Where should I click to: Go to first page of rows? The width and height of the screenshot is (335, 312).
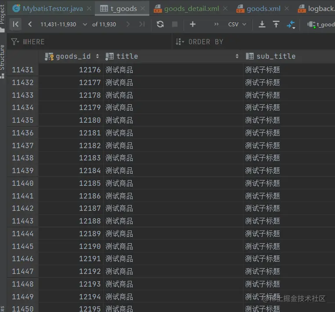16,24
